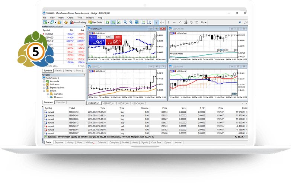The height and width of the screenshot is (183, 291).
Task: Tile chart windows with grid icon
Action: click(137, 22)
